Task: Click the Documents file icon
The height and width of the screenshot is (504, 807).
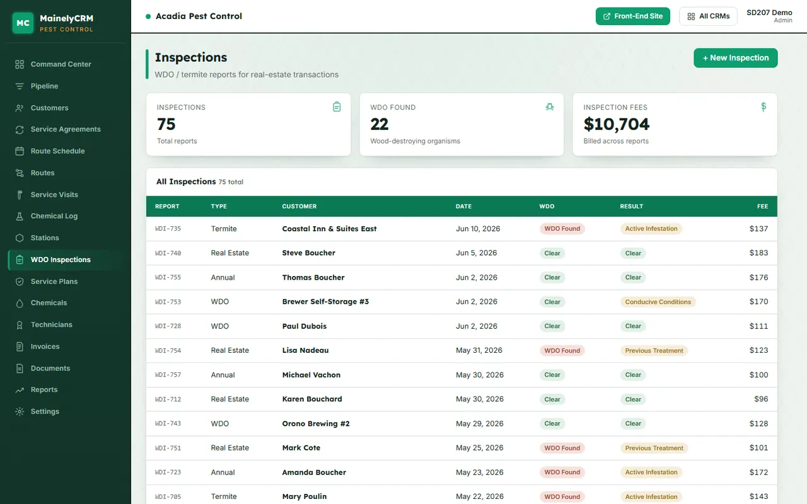Action: tap(20, 369)
